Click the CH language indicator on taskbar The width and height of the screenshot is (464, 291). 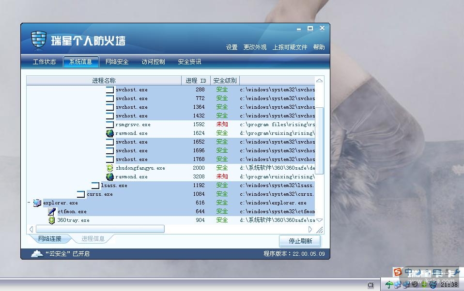click(x=371, y=285)
